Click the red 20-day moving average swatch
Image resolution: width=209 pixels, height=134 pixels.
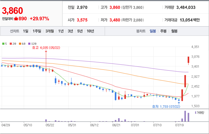tap(11, 44)
